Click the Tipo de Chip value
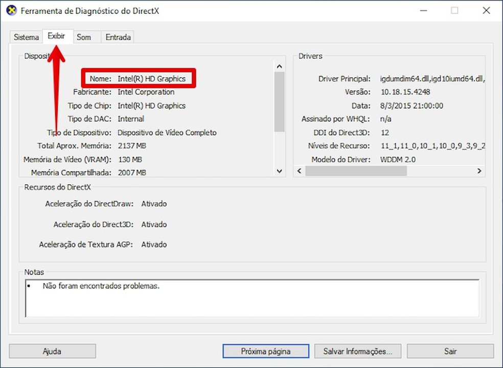The width and height of the screenshot is (503, 368). (151, 105)
